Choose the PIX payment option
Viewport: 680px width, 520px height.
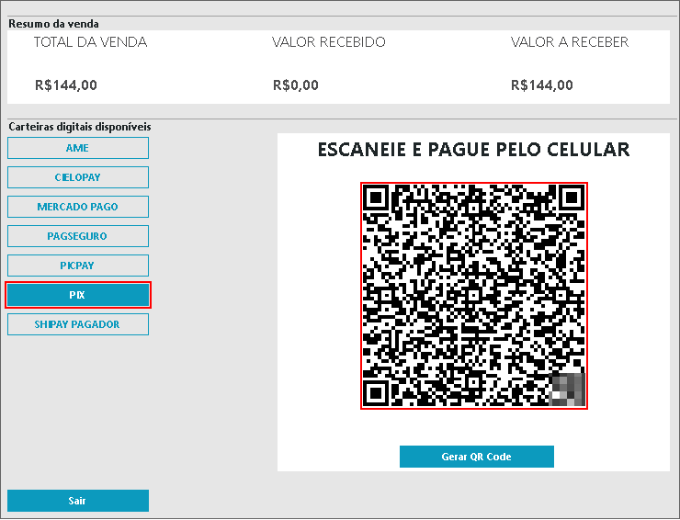[x=78, y=295]
